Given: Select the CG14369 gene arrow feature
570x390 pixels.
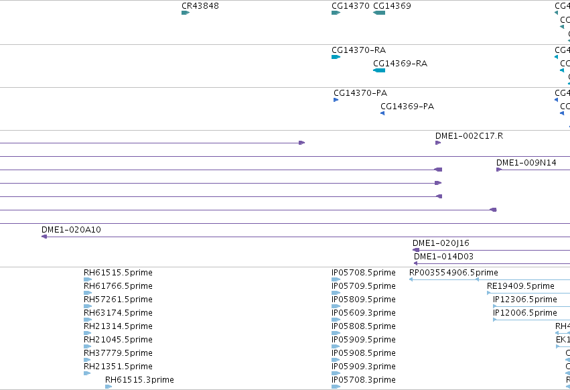Looking at the screenshot, I should point(379,13).
